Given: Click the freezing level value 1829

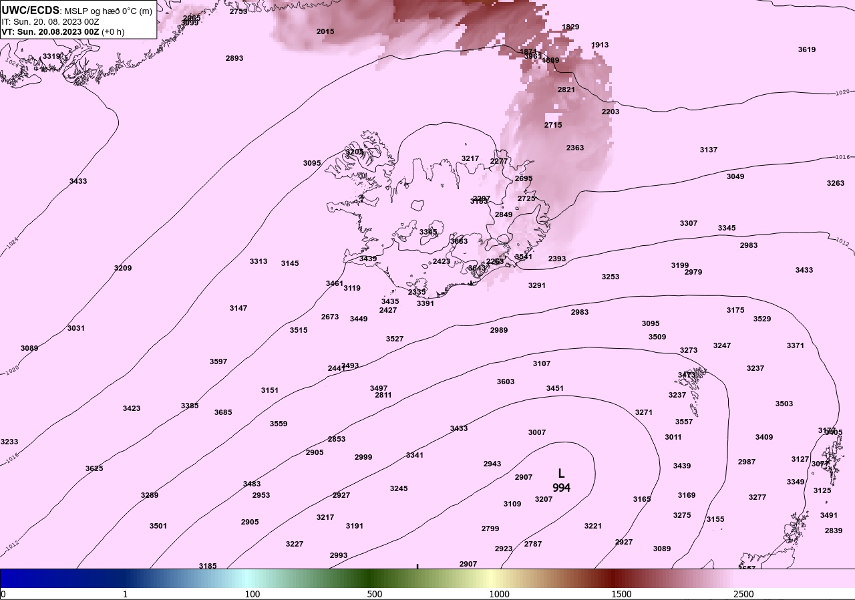Looking at the screenshot, I should (570, 27).
